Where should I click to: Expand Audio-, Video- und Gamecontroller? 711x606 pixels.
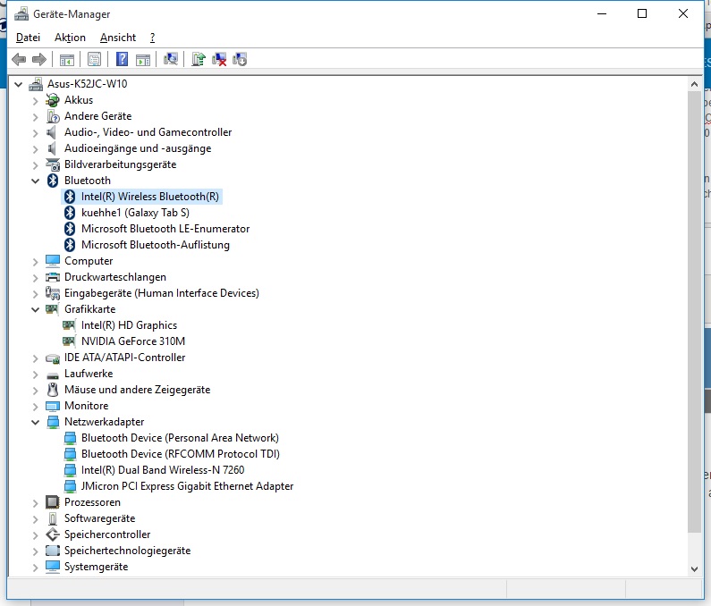[x=36, y=133]
